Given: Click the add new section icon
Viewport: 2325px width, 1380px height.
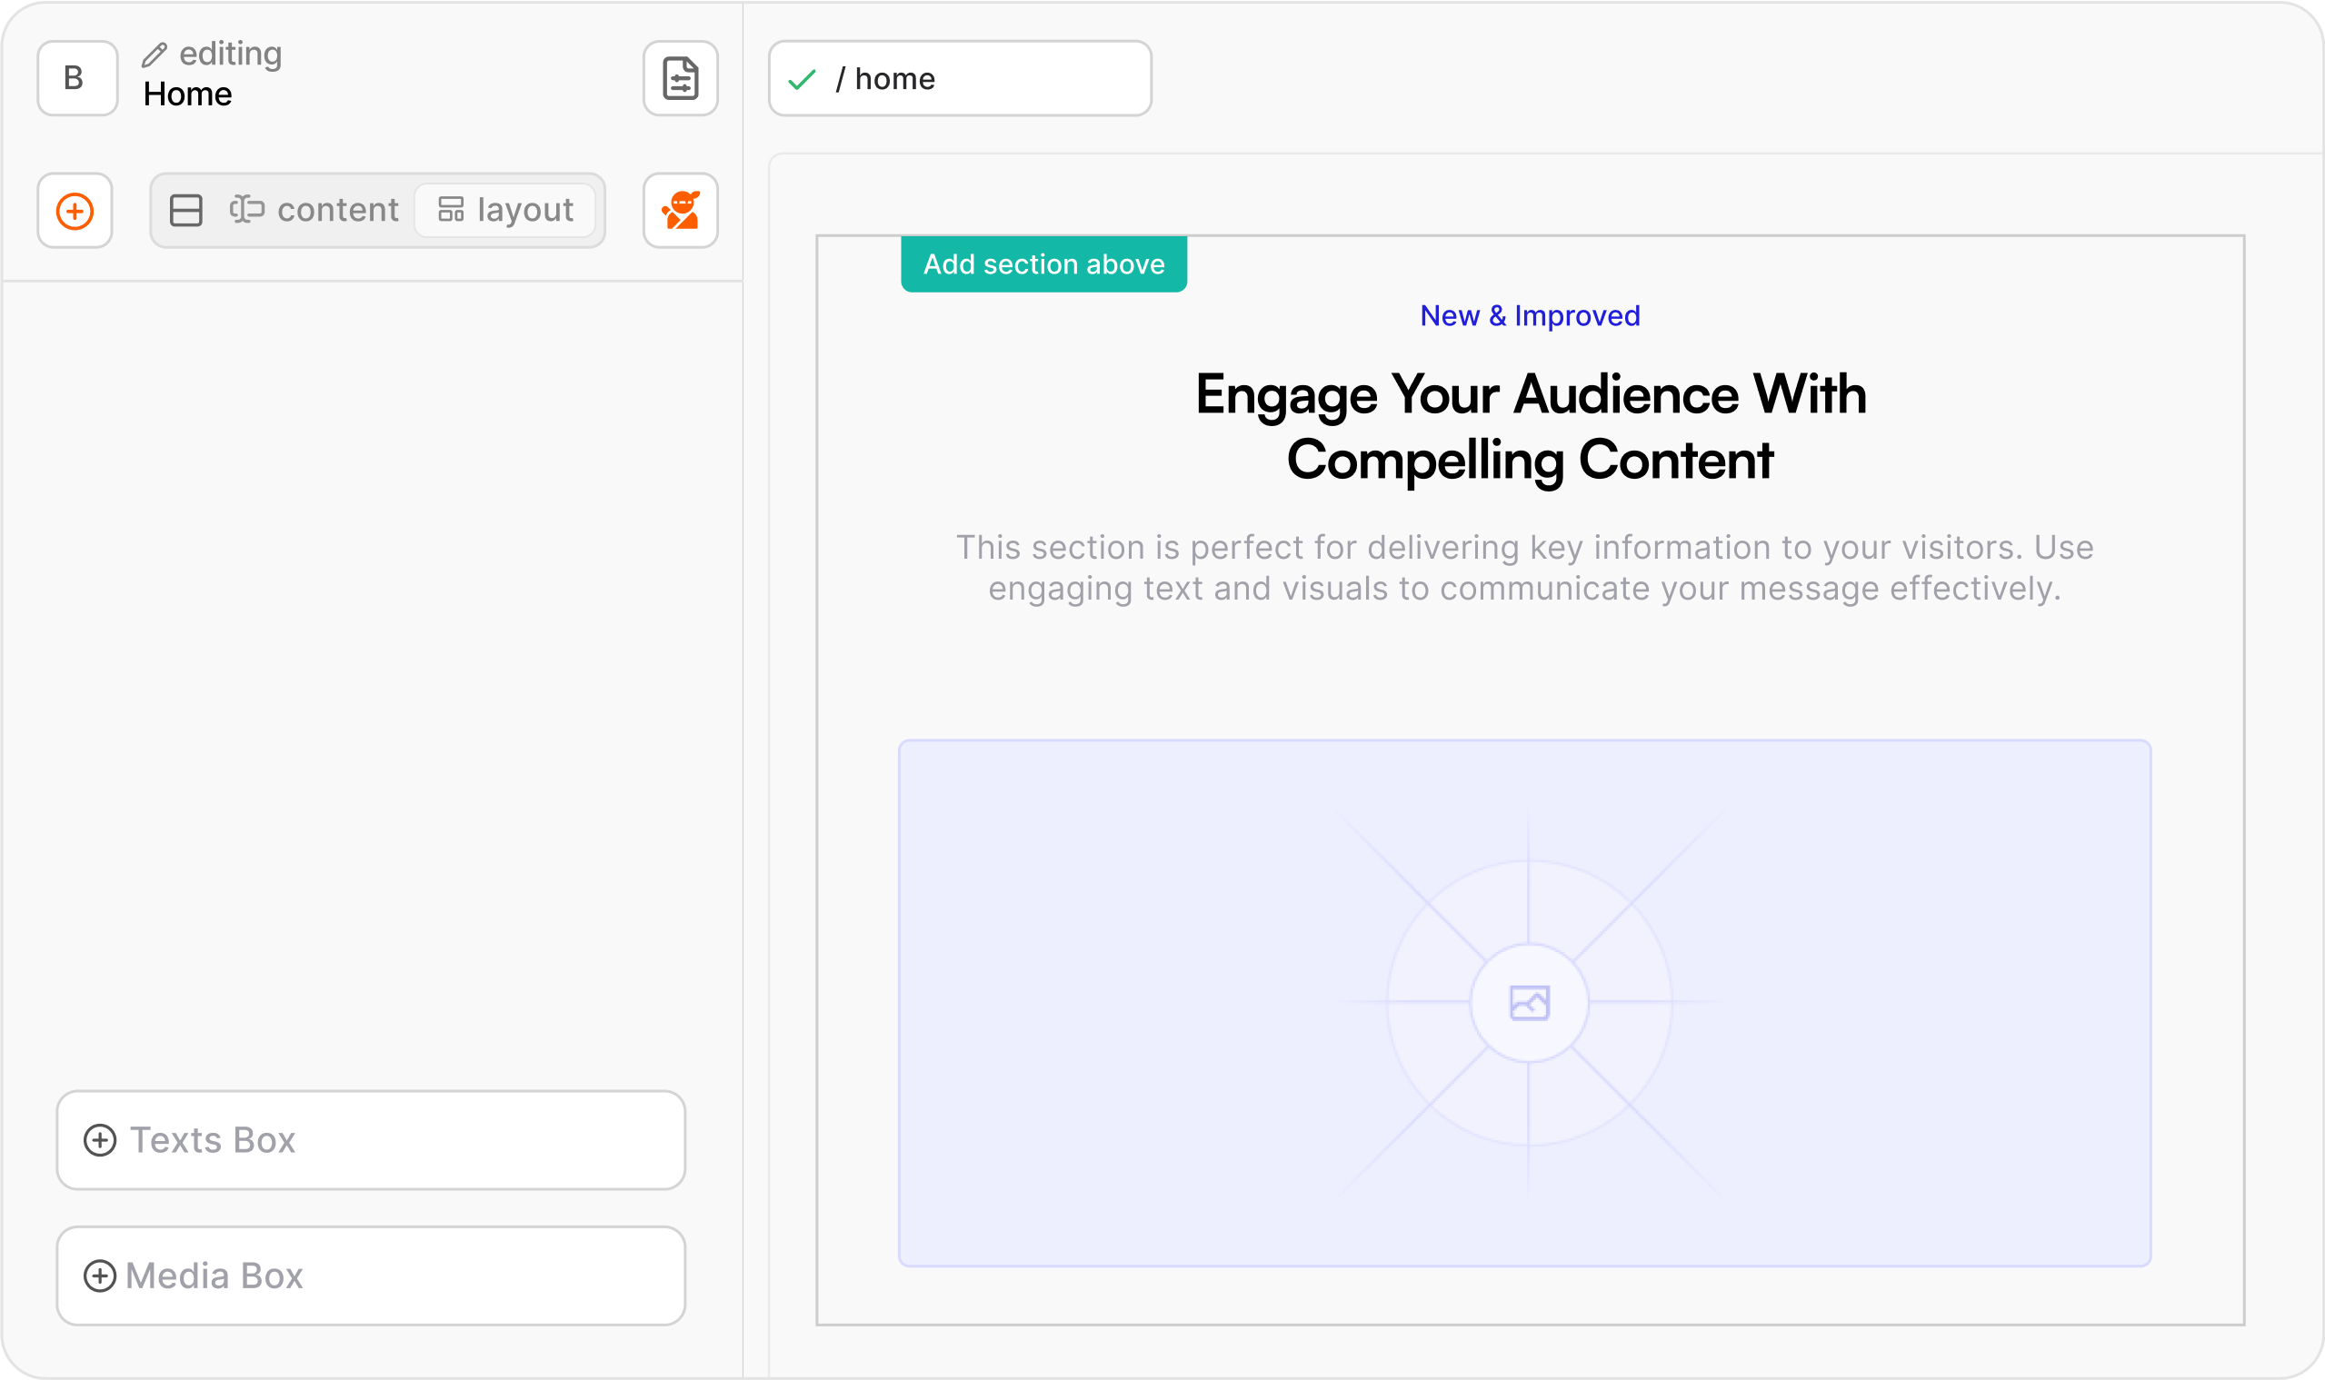Looking at the screenshot, I should coord(77,210).
